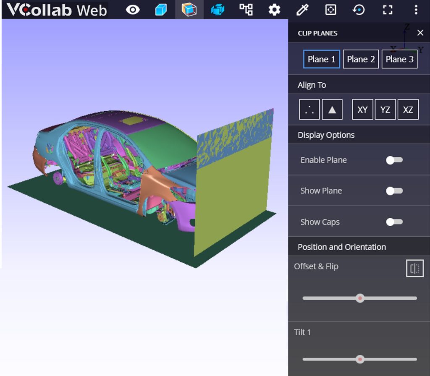Click the 'Position and Orientation' header
Screen dimensions: 430x376
click(342, 247)
